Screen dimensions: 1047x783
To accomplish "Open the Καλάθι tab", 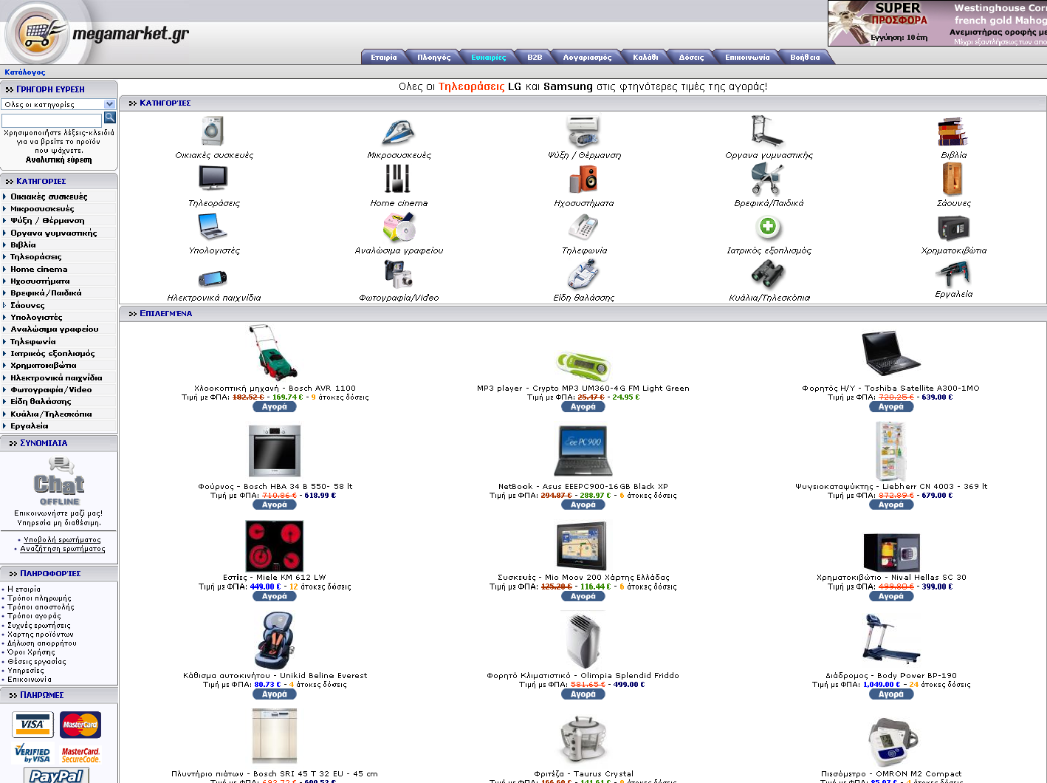I will tap(645, 57).
